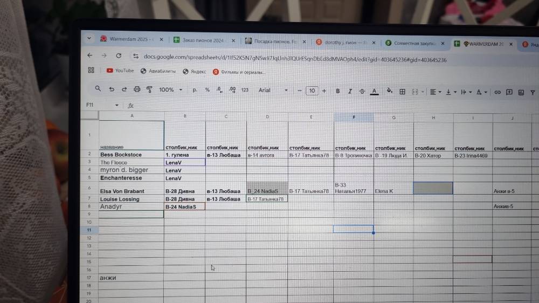Open the cell borders menu
This screenshot has height=303, width=539.
pyautogui.click(x=402, y=92)
